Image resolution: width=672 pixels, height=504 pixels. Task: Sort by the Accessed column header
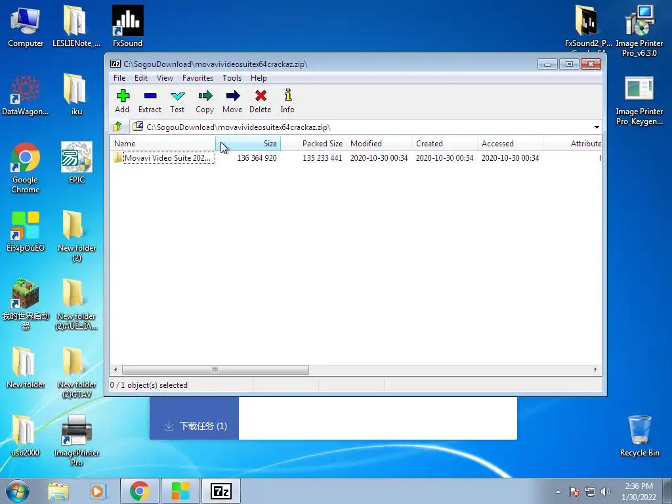[x=511, y=144]
